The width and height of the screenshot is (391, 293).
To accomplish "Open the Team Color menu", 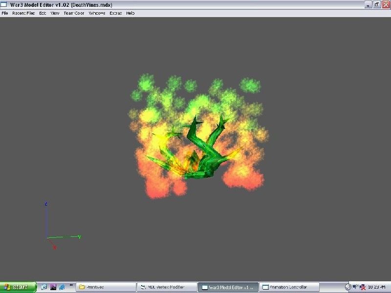I will pyautogui.click(x=74, y=13).
